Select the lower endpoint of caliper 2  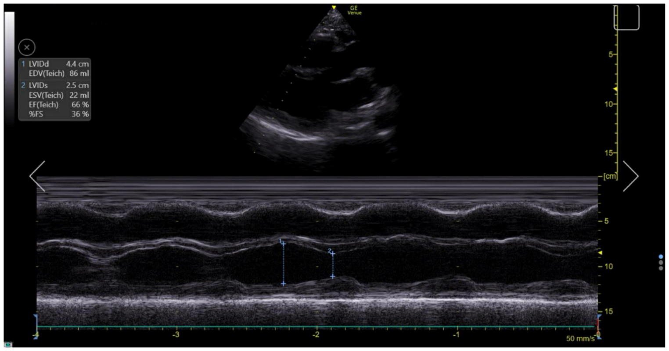pyautogui.click(x=333, y=277)
